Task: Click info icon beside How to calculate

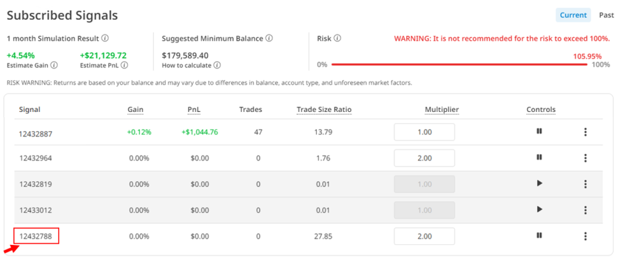Action: 217,65
